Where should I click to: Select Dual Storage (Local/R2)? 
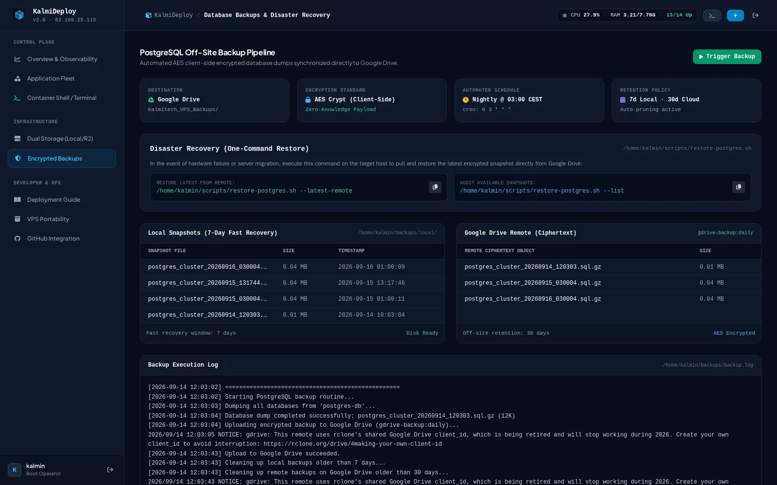click(62, 139)
